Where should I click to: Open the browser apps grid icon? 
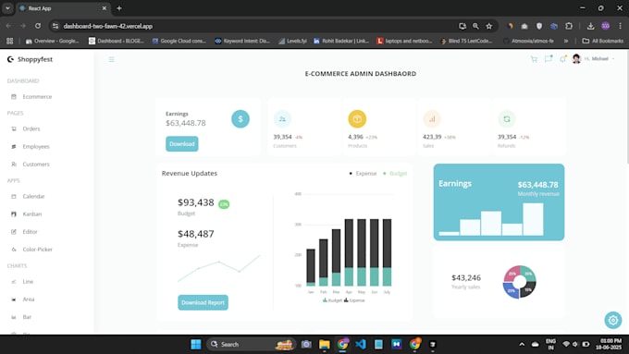9,41
